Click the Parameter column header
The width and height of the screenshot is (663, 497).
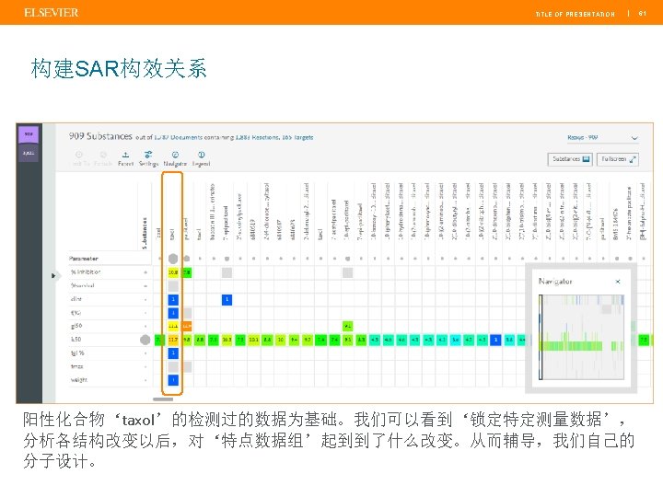84,259
